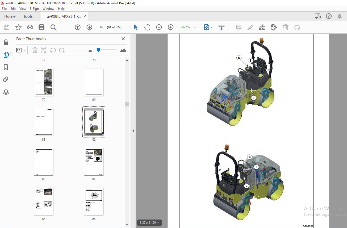This screenshot has width=347, height=228.
Task: Open notifications bell icon
Action: point(340,16)
